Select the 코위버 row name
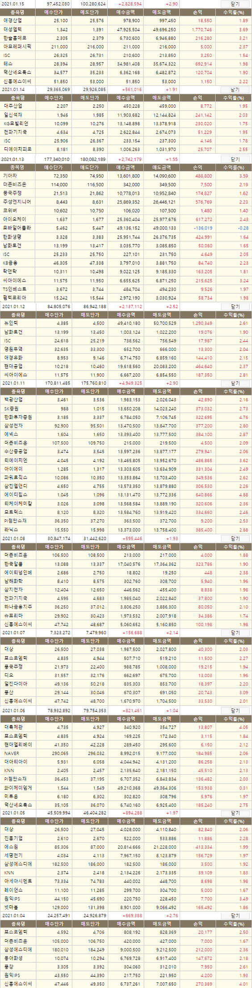Screen dimensions: 252x988 coord(10,211)
